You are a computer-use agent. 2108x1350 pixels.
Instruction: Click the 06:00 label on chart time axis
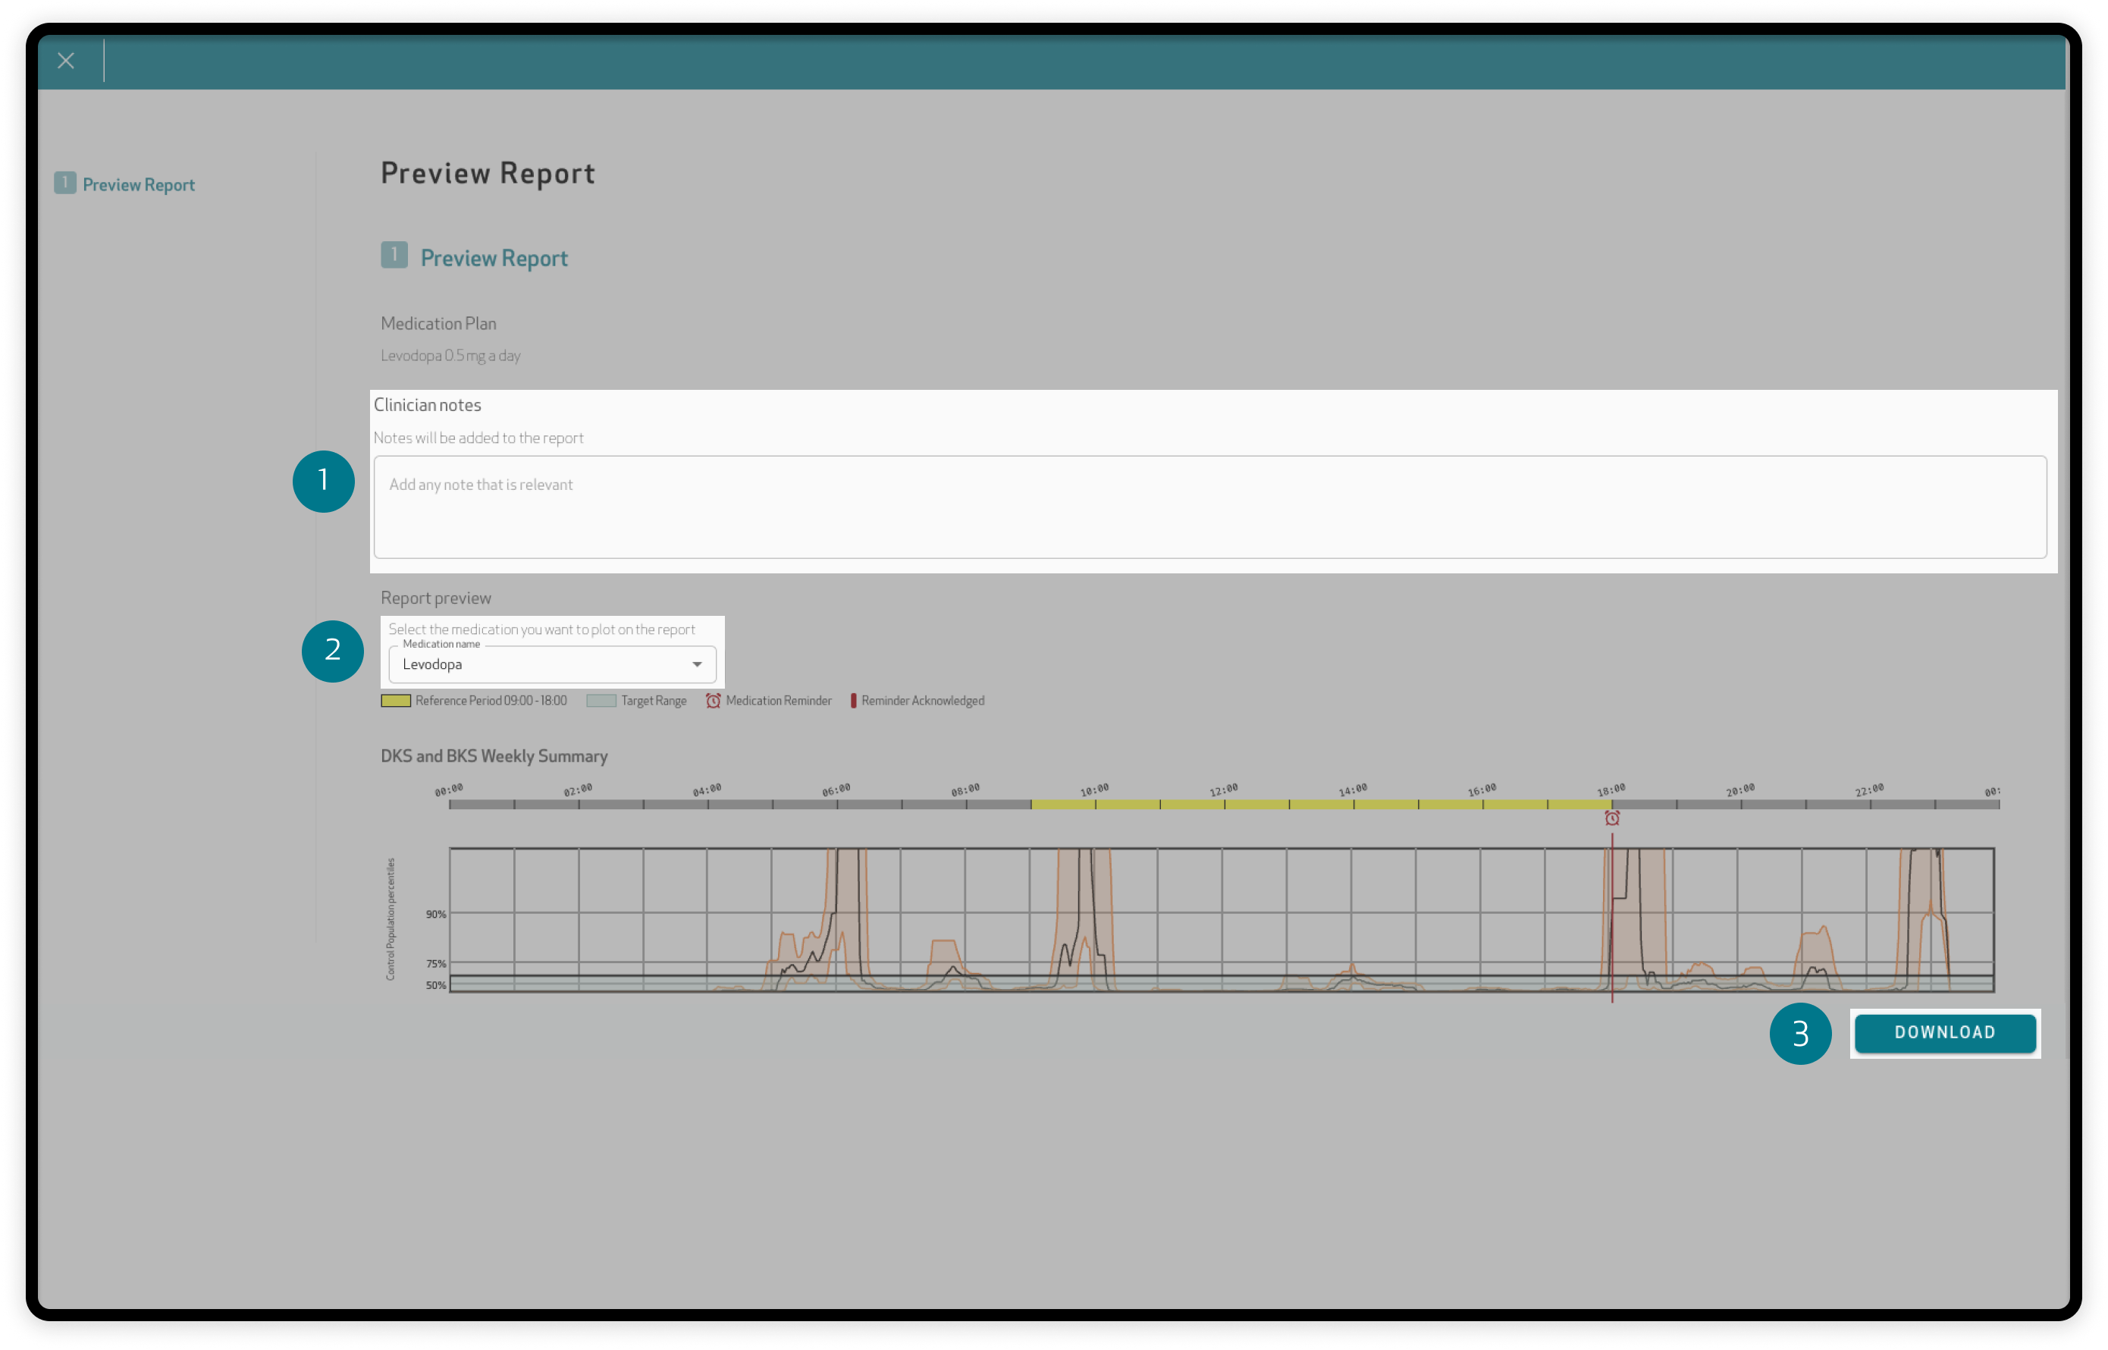tap(836, 790)
